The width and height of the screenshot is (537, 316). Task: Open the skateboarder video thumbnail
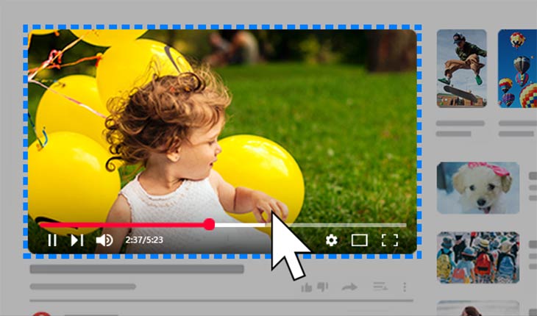click(x=461, y=68)
